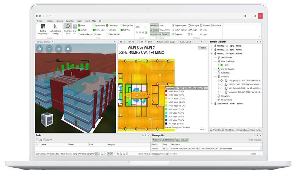This screenshot has height=173, width=297.
Task: Open Material Display Settings
Action: point(56,29)
